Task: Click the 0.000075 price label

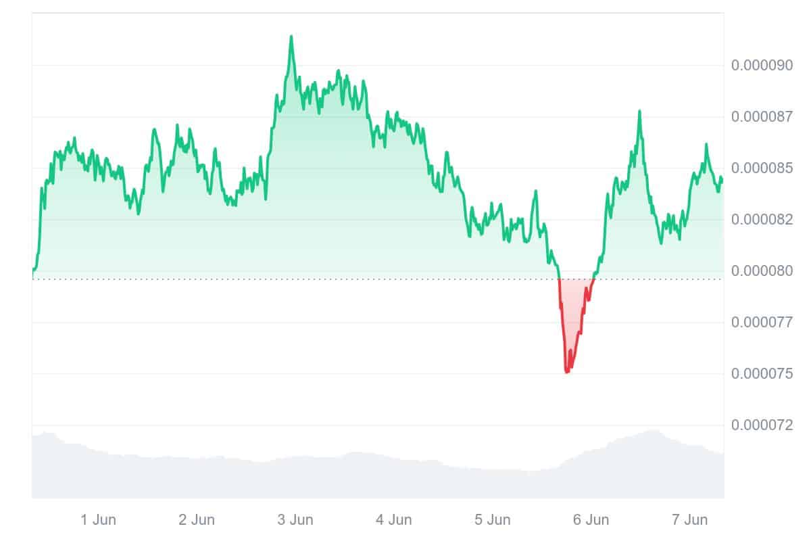Action: click(762, 374)
